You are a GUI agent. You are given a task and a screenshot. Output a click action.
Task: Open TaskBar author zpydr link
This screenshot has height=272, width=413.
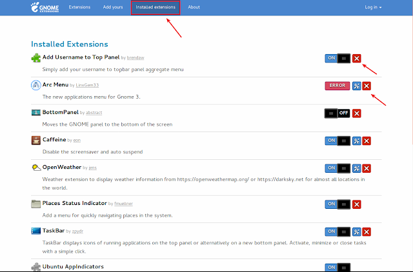click(77, 231)
